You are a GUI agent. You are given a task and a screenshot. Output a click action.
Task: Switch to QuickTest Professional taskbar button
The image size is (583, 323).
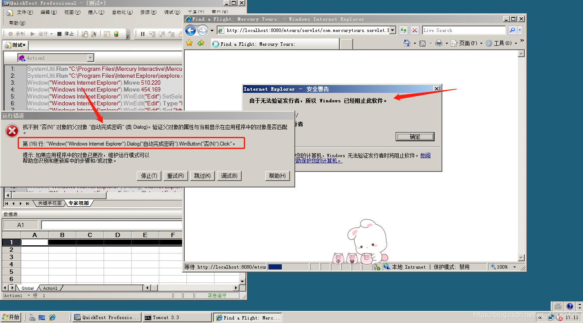[x=107, y=317]
